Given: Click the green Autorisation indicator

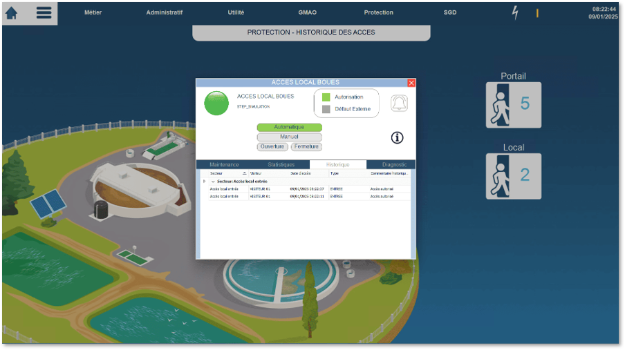Looking at the screenshot, I should 326,97.
